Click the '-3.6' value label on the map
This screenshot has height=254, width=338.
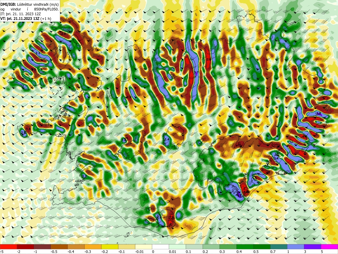pos(209,59)
